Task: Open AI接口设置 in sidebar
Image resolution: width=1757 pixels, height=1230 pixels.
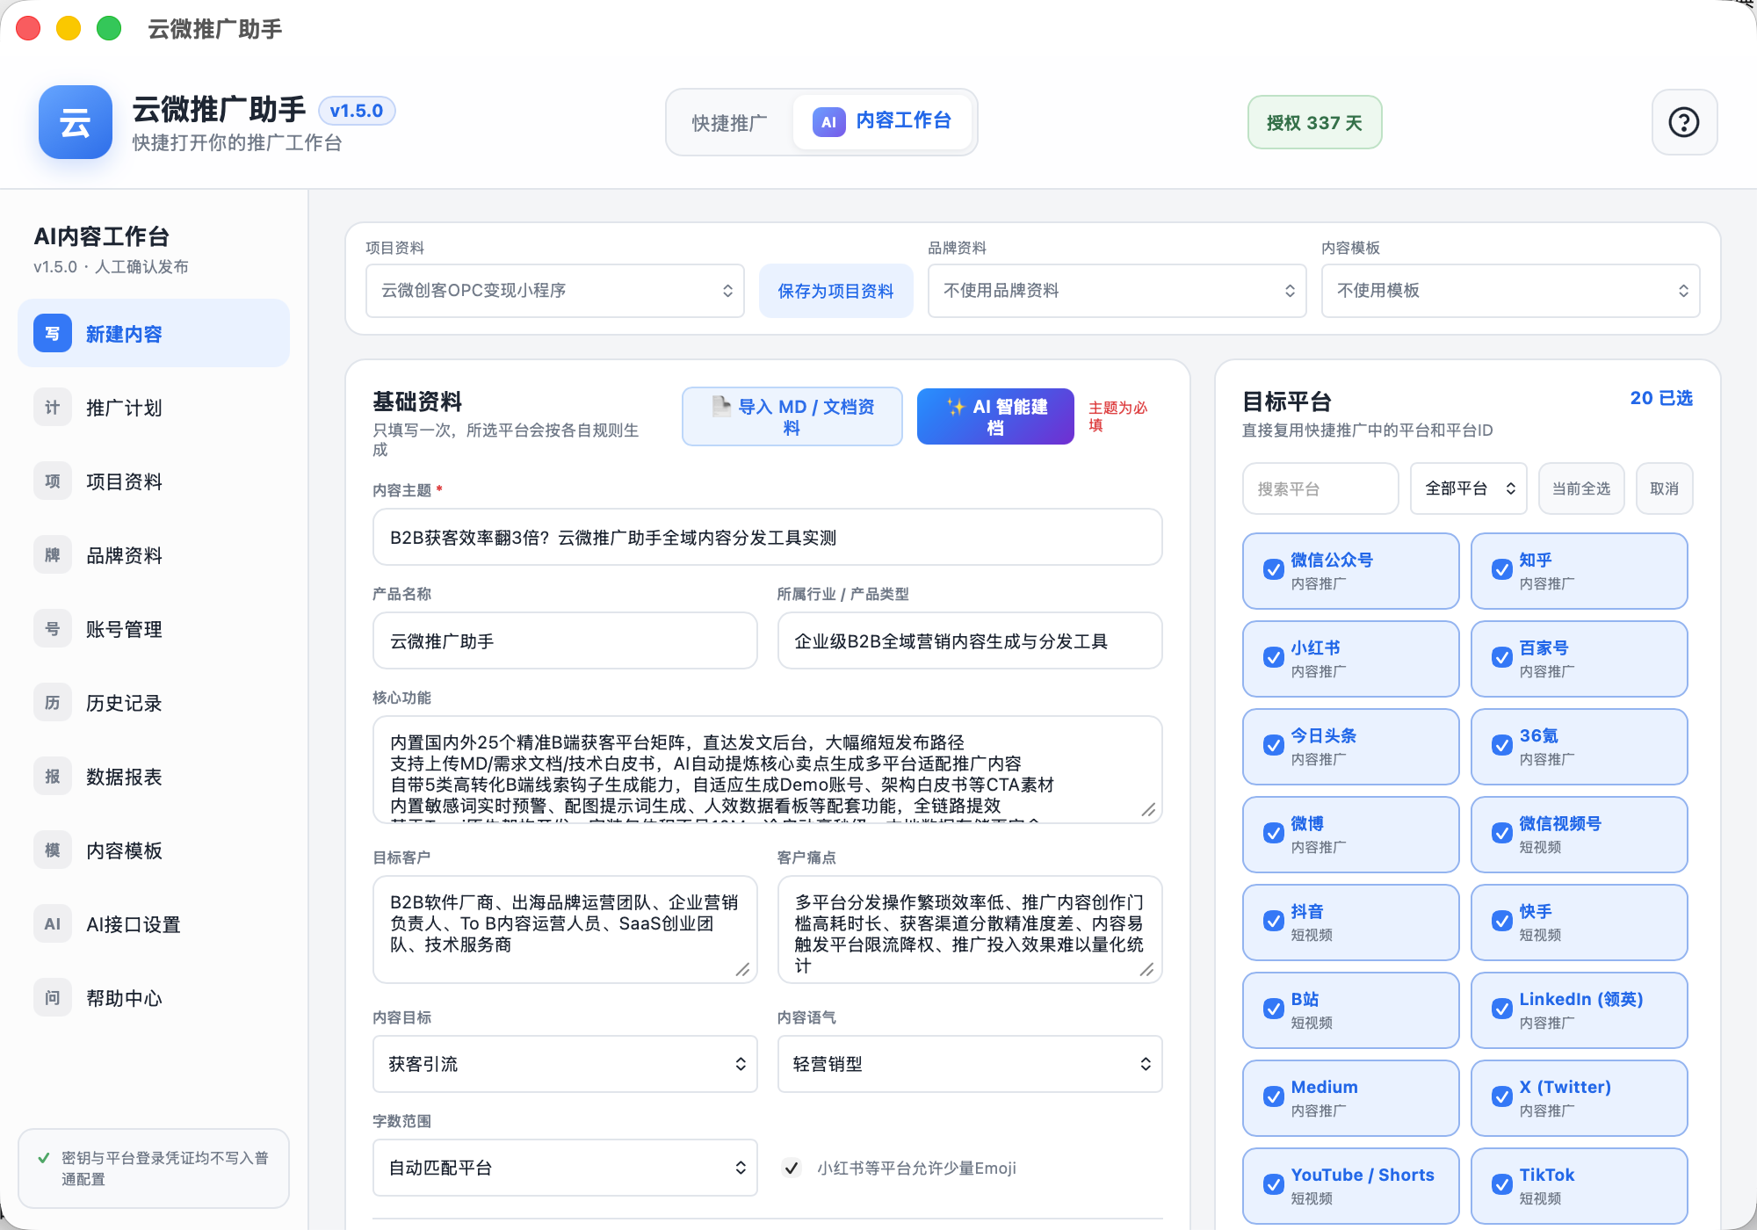Action: point(154,924)
